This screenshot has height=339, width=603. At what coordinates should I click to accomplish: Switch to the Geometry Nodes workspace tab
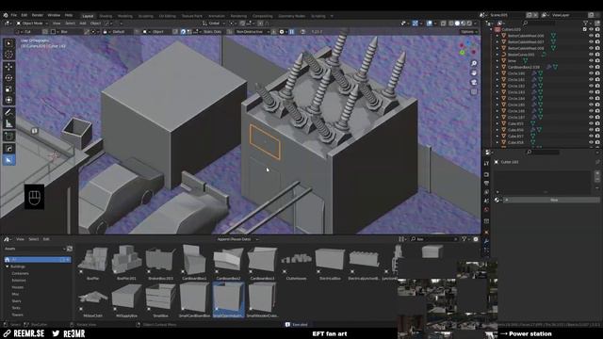291,16
